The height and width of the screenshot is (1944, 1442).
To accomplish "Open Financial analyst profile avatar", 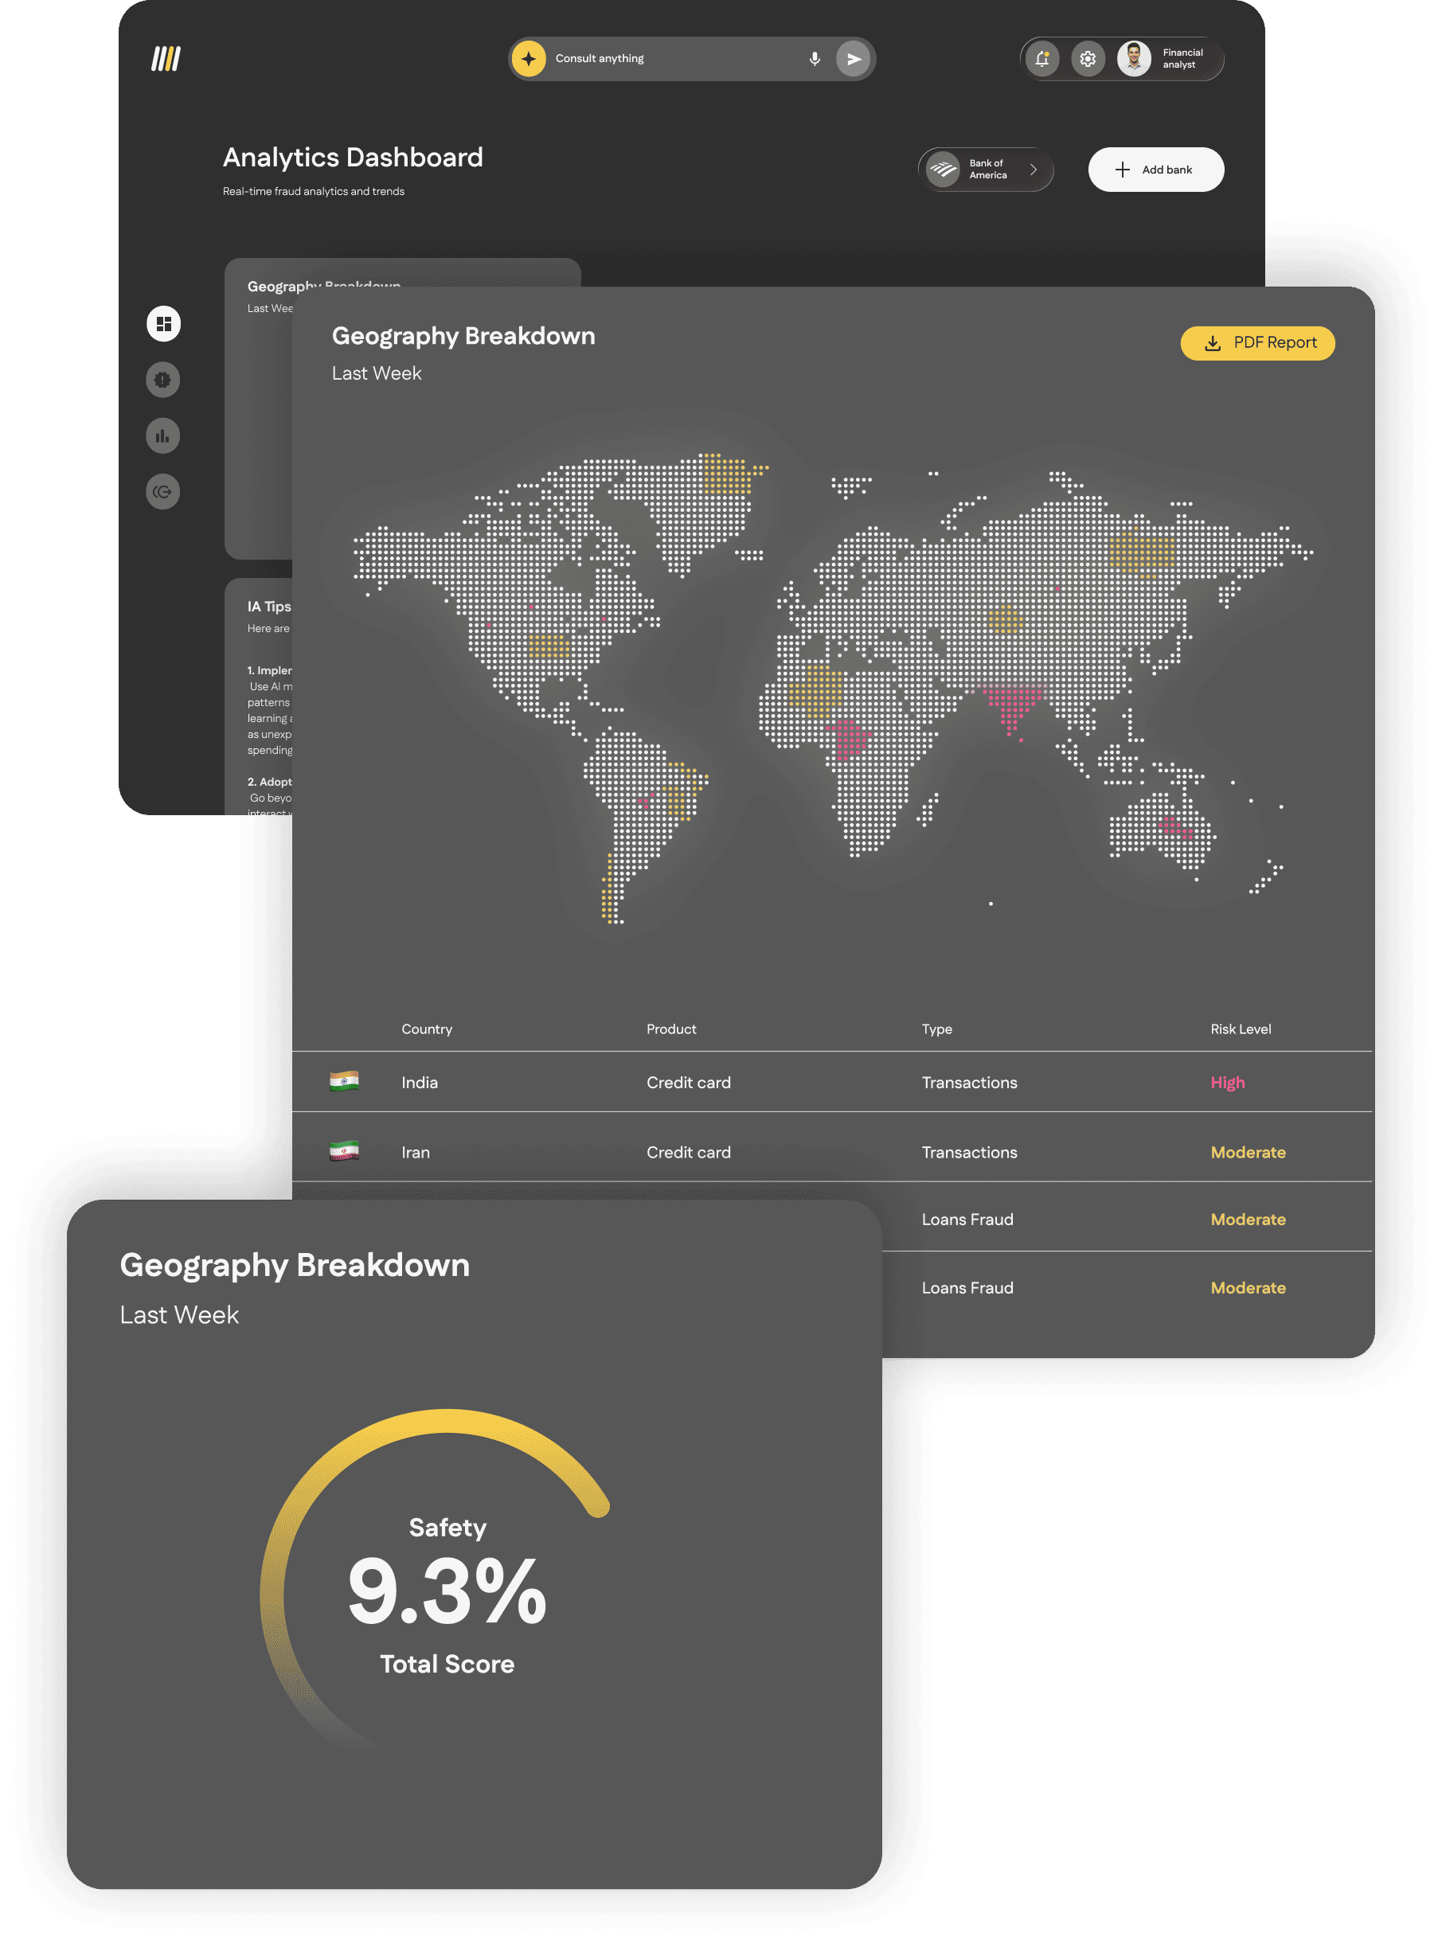I will [x=1134, y=58].
